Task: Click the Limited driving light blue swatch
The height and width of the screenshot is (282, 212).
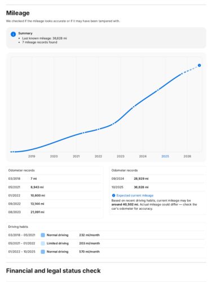Action: coord(43,243)
